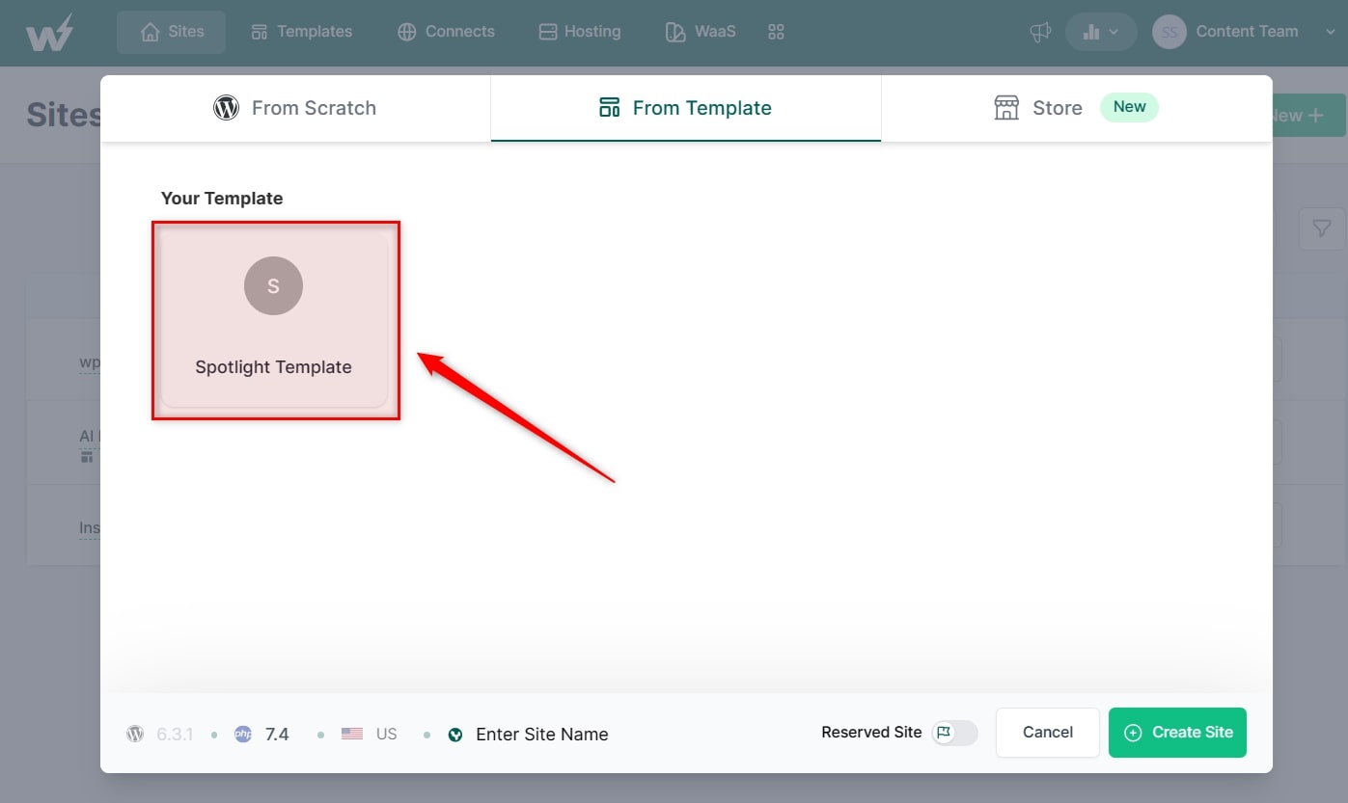This screenshot has width=1348, height=803.
Task: Open the Hosting navigation item
Action: pos(580,32)
